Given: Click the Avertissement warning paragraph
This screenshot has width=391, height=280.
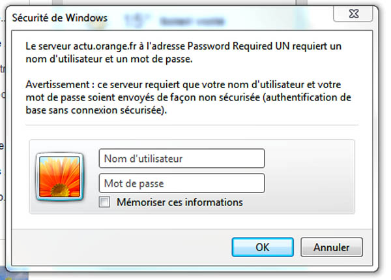Looking at the screenshot, I should coord(189,97).
